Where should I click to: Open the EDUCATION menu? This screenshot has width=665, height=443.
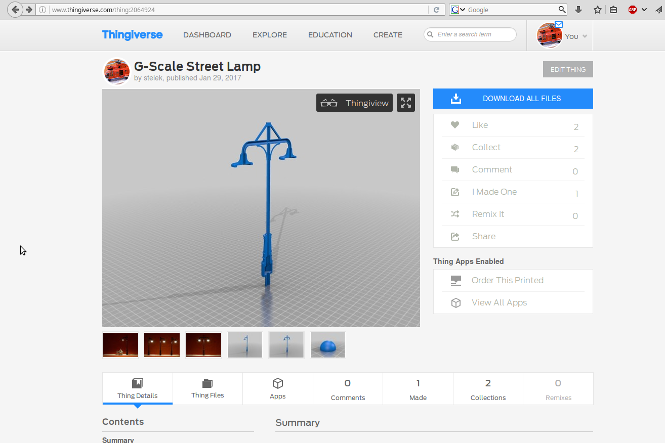330,35
